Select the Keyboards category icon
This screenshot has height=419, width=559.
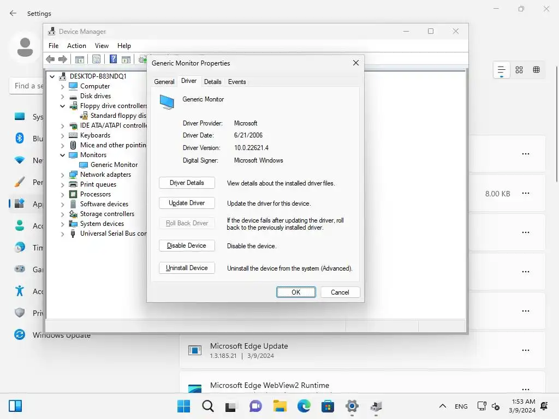pos(73,135)
